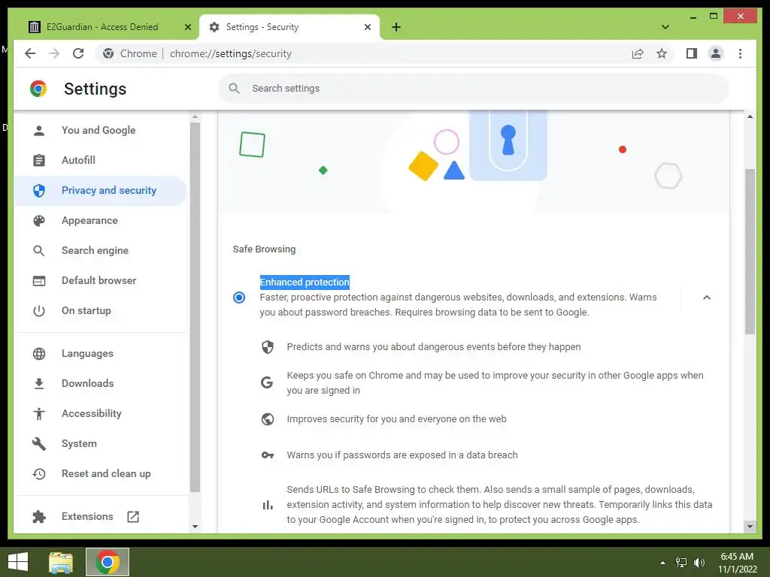Click the Chrome logo next to Settings
The image size is (770, 577).
tap(38, 89)
